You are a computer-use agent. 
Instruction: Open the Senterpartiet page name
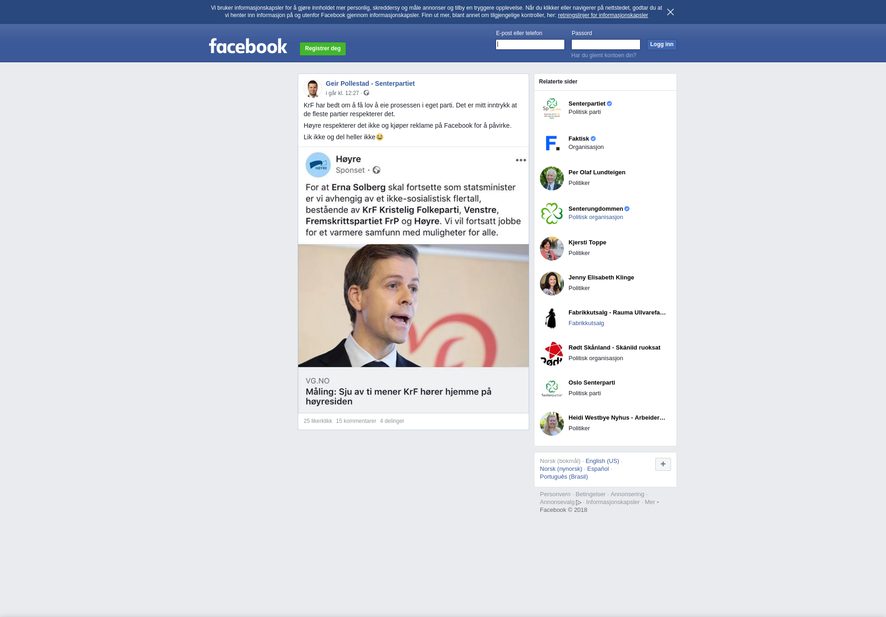[x=587, y=103]
